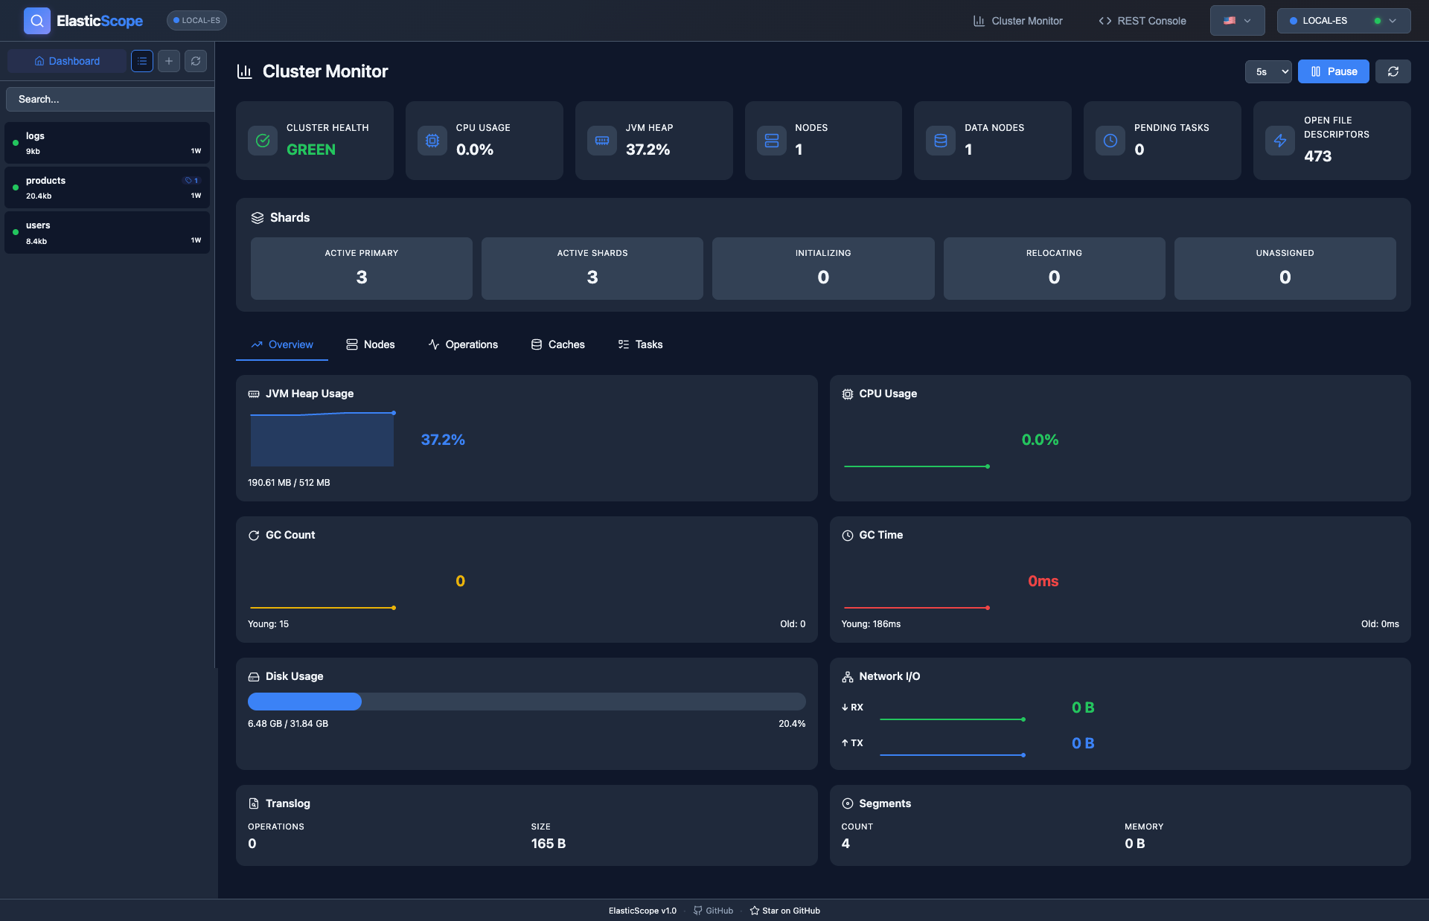Open the language flag dropdown
This screenshot has width=1429, height=921.
coord(1237,20)
